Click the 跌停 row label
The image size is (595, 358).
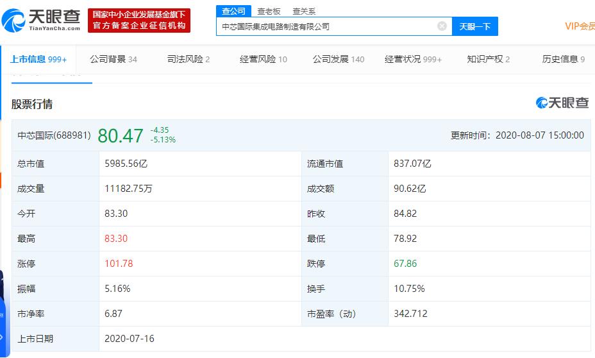click(x=315, y=264)
